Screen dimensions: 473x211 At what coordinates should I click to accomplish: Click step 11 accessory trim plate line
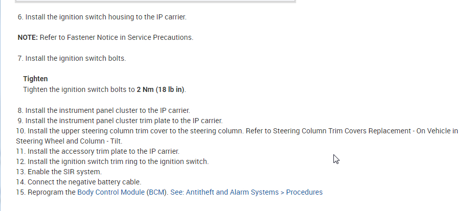click(x=103, y=151)
